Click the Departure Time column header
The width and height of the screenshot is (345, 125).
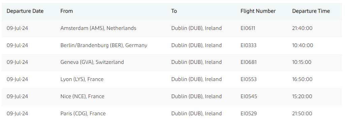tap(311, 11)
